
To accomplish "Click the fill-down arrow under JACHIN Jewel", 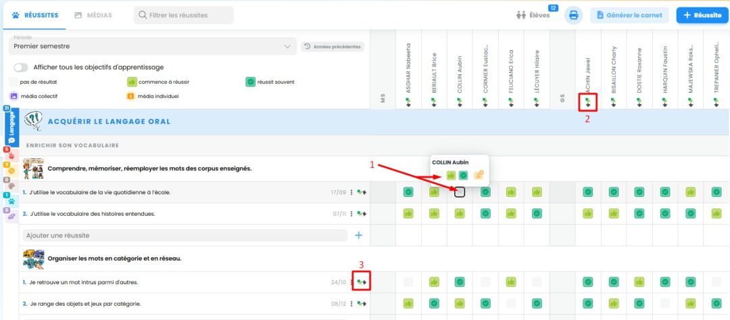I will (x=587, y=103).
